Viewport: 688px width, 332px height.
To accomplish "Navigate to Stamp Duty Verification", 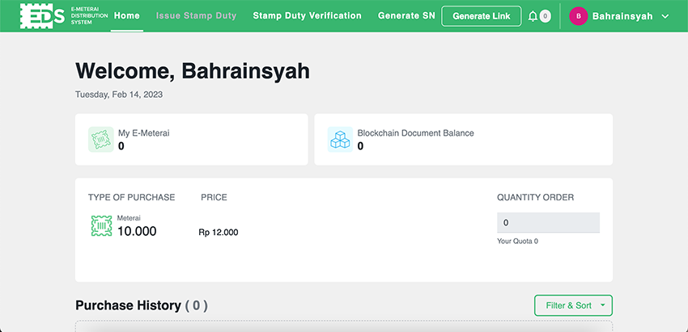I will (x=307, y=15).
